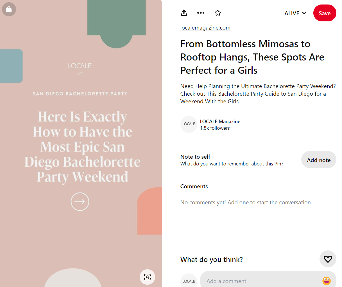Open LOCALE Magazine profile via its round avatar
This screenshot has width=342, height=287.
[x=189, y=124]
